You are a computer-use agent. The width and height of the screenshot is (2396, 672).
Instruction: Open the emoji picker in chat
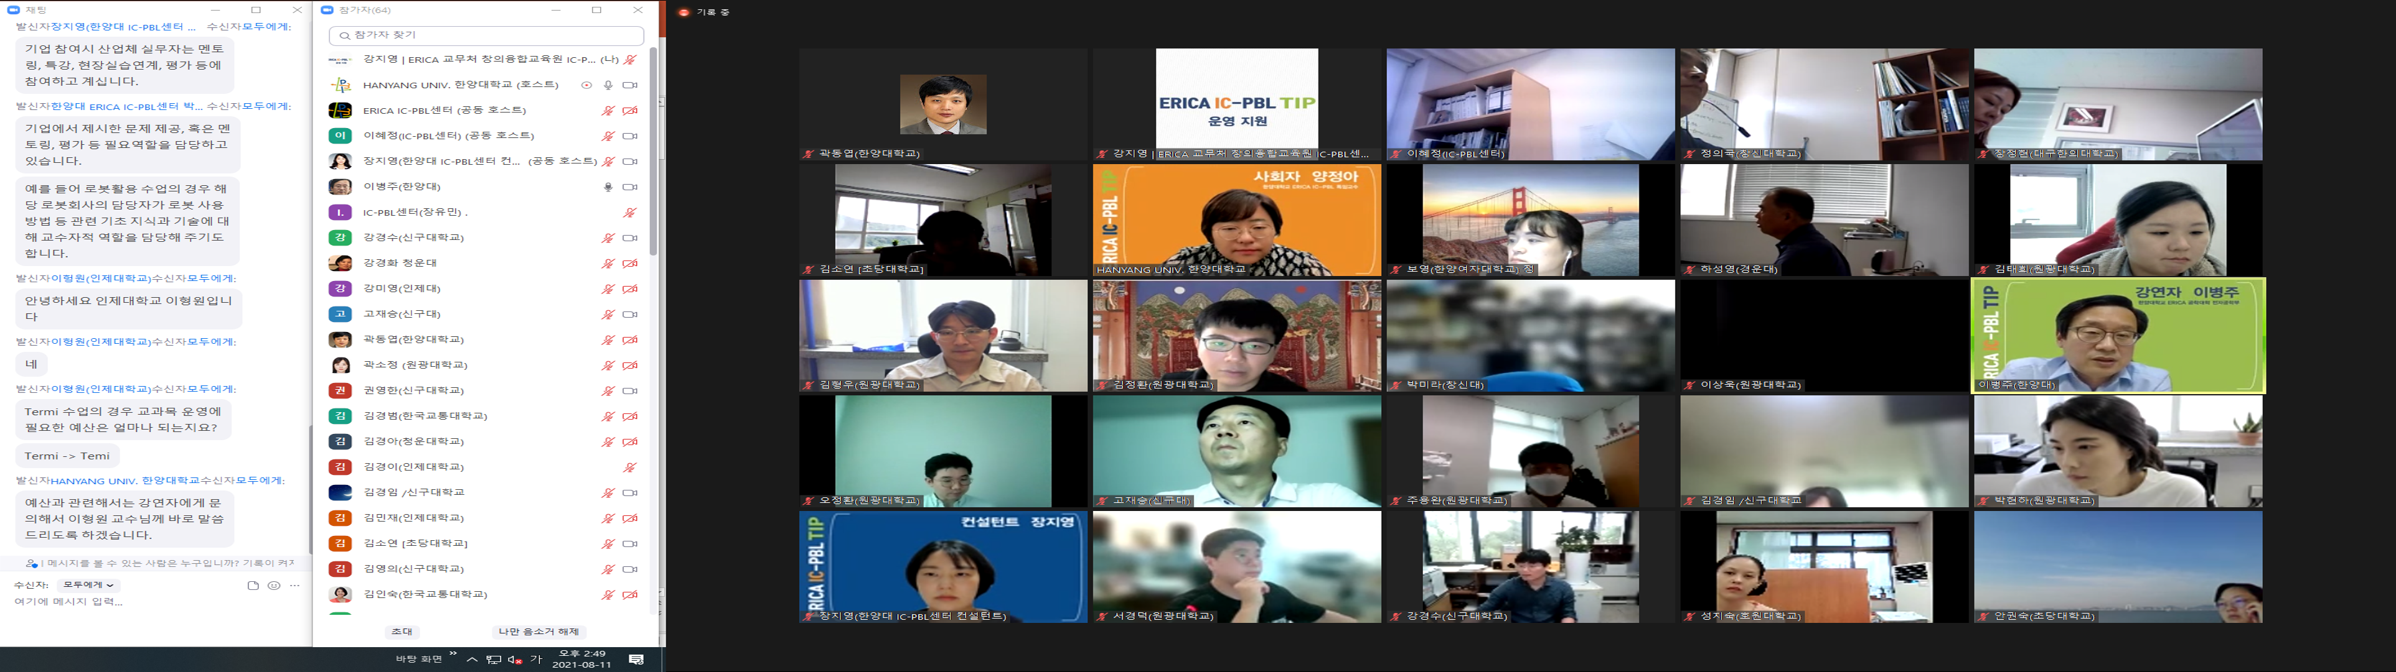[273, 586]
